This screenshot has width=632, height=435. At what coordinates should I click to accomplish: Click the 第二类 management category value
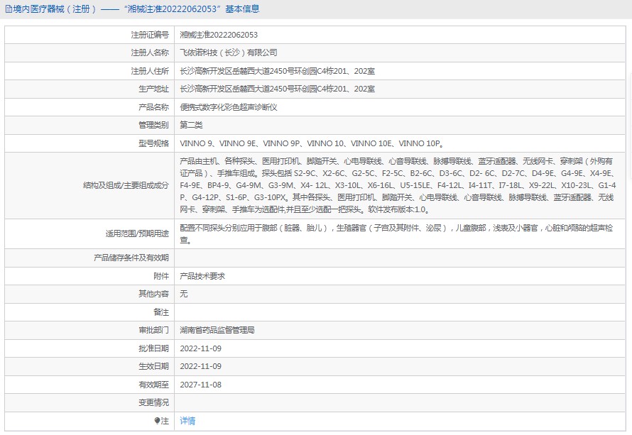(x=191, y=126)
